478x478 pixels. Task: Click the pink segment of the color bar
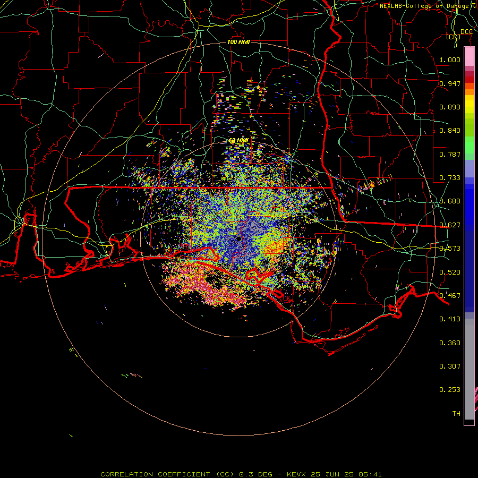[469, 56]
